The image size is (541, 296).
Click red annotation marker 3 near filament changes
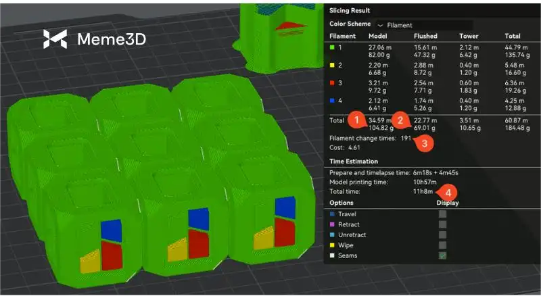pos(423,142)
